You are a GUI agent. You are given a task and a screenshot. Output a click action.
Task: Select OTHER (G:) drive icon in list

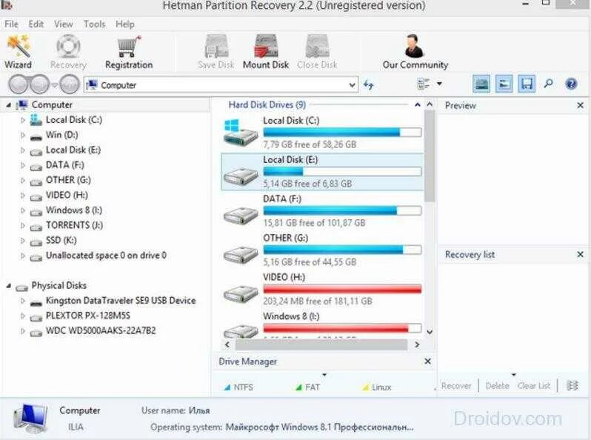pos(241,255)
